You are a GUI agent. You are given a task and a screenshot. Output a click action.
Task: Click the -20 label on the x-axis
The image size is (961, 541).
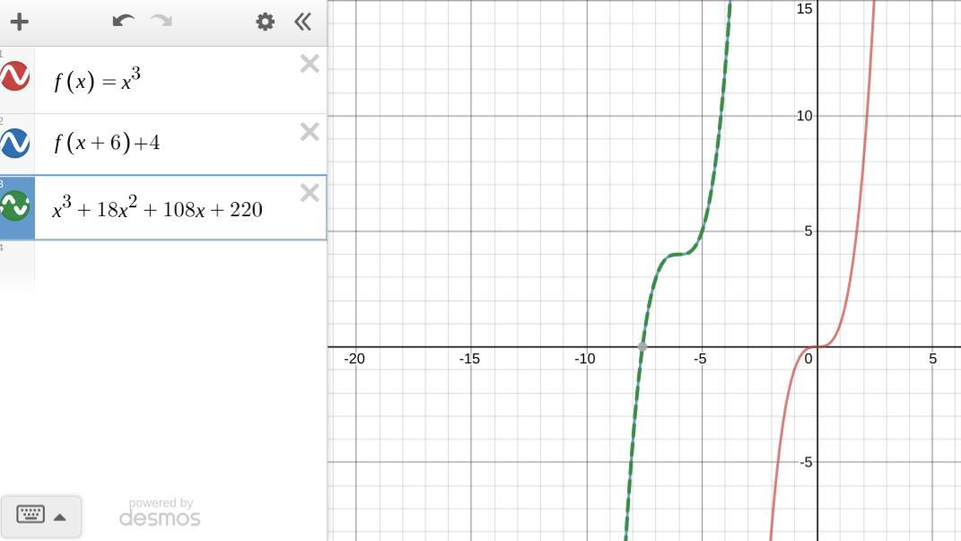pyautogui.click(x=354, y=359)
